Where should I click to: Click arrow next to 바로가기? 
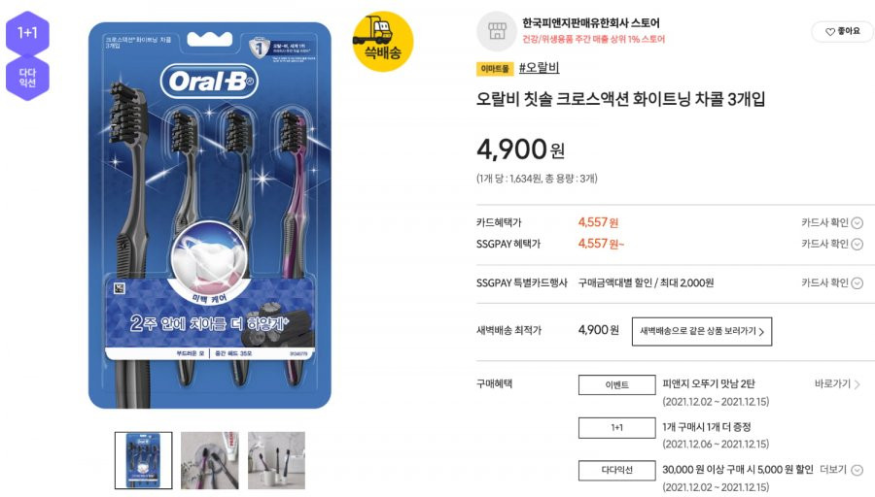[857, 384]
